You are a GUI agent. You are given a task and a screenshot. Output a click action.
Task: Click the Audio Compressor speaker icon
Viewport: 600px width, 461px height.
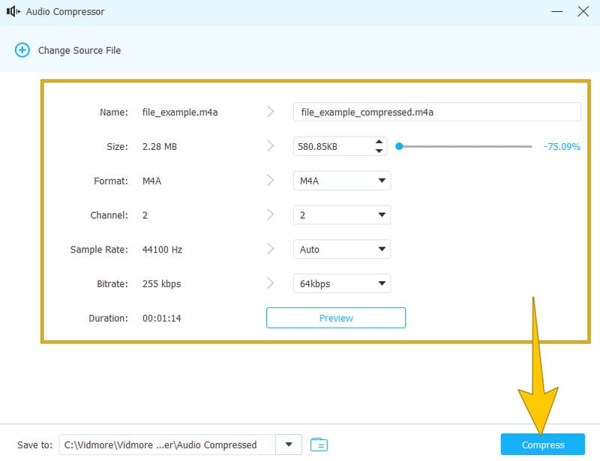[x=13, y=12]
